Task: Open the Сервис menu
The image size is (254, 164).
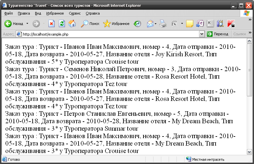Action: [75, 13]
